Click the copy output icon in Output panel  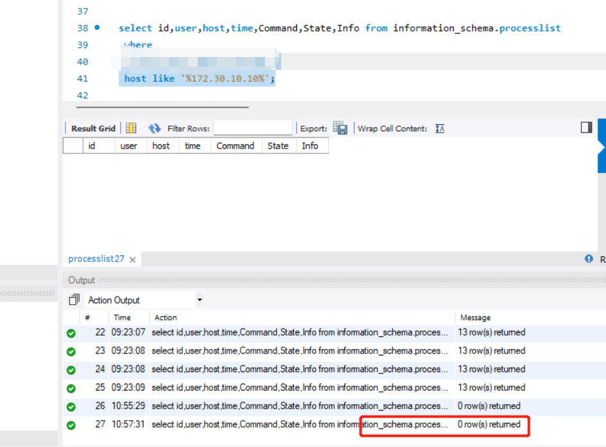click(x=74, y=298)
